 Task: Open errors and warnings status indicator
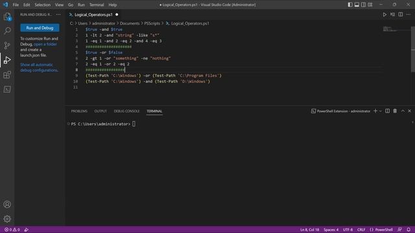[12, 230]
